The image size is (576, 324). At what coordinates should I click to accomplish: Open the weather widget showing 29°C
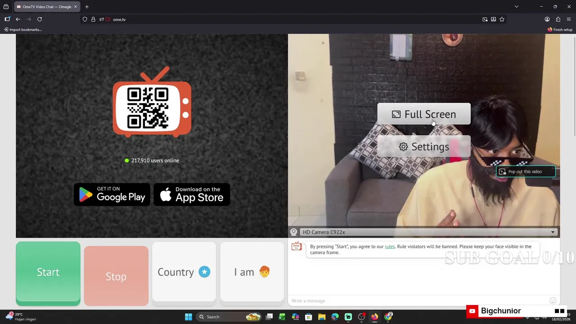20,317
